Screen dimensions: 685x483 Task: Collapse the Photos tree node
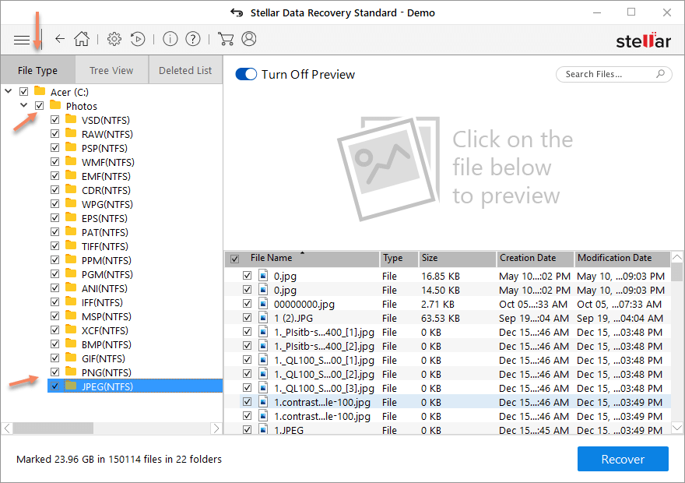[x=23, y=105]
